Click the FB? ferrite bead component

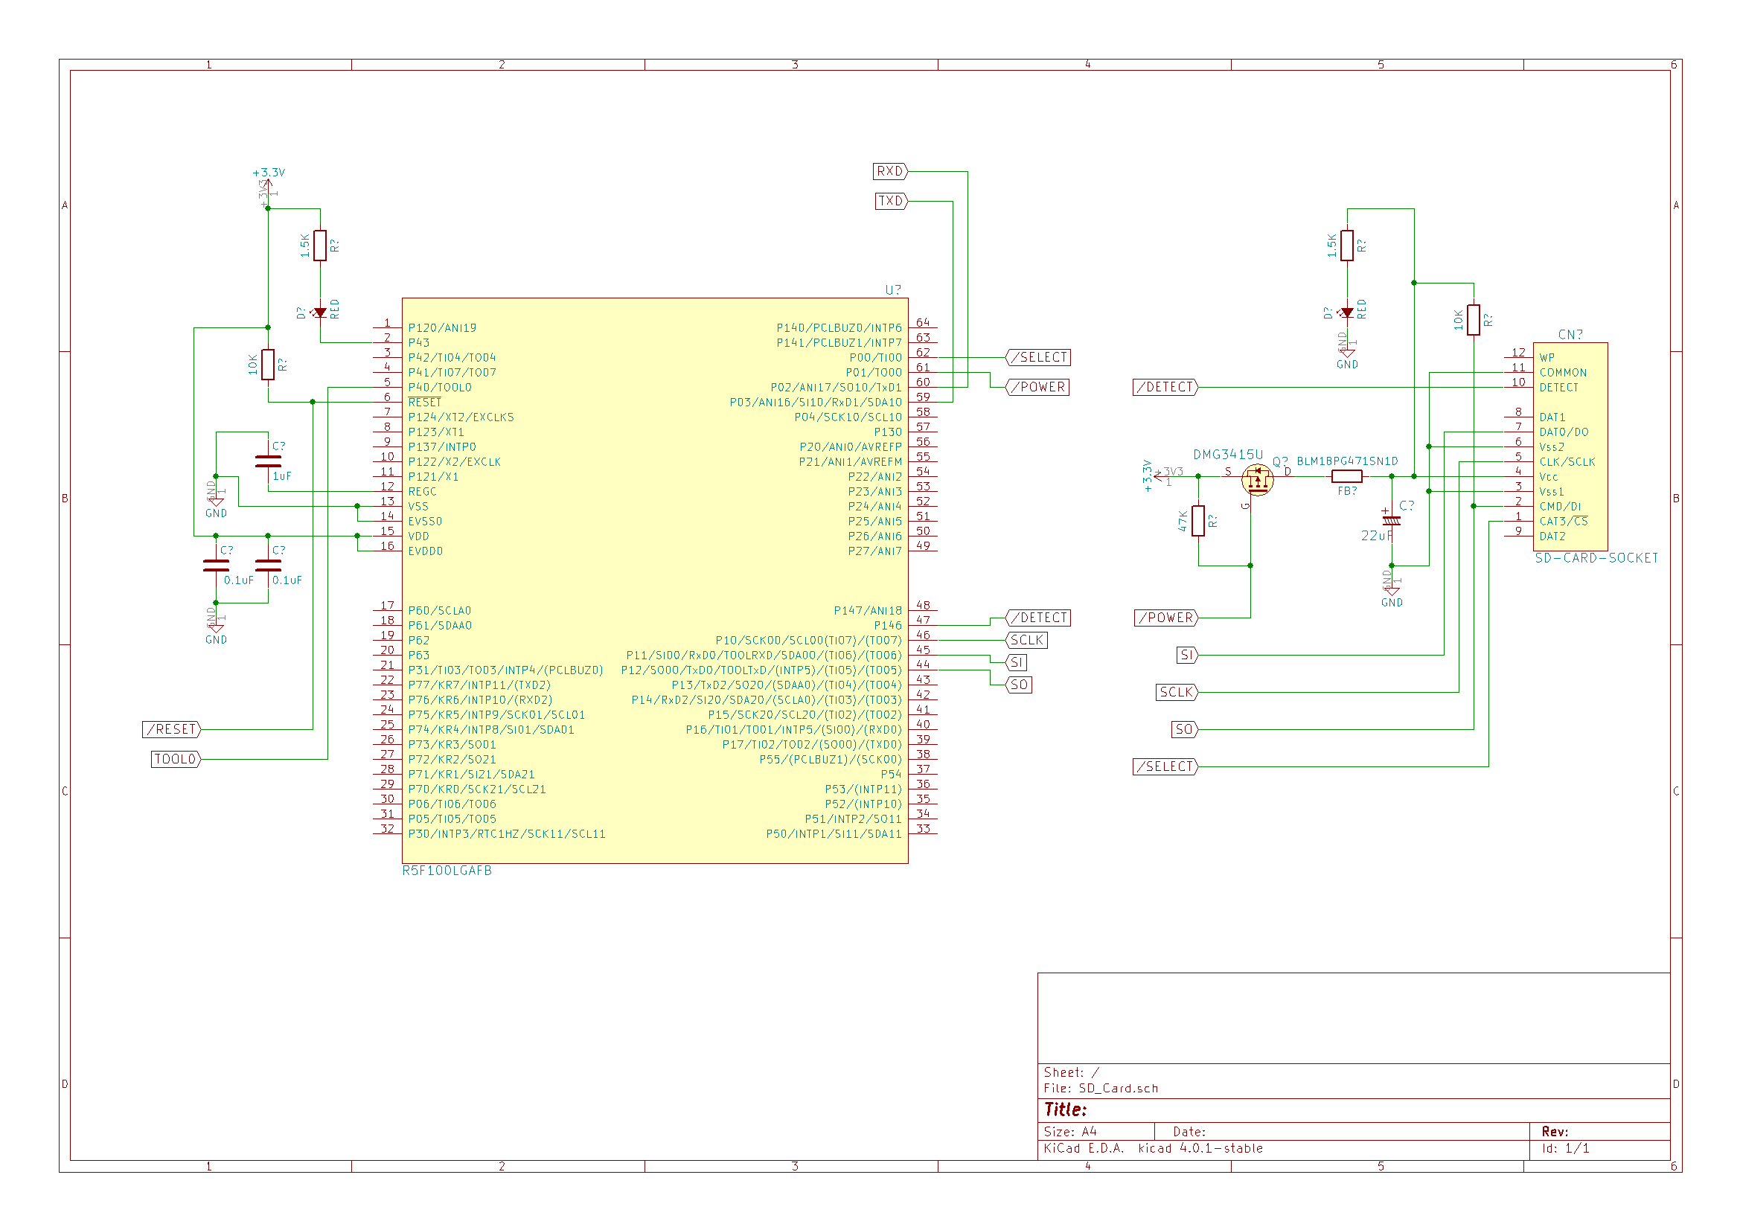1347,476
